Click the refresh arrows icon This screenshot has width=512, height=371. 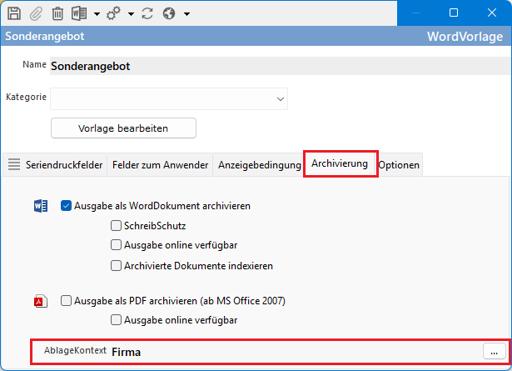(148, 13)
